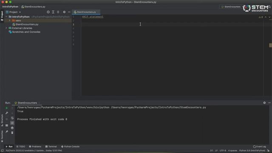Open run configuration via the wrench icon
Viewport: 272px width, 153px height.
click(7, 113)
